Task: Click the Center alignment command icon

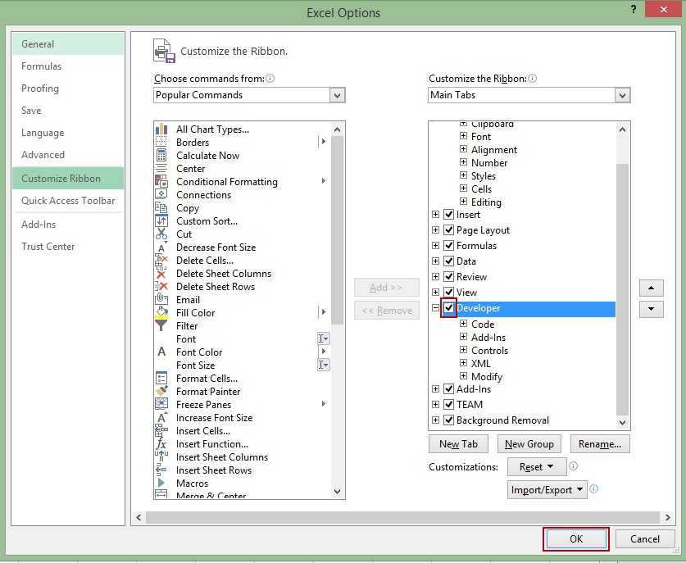Action: pos(161,169)
